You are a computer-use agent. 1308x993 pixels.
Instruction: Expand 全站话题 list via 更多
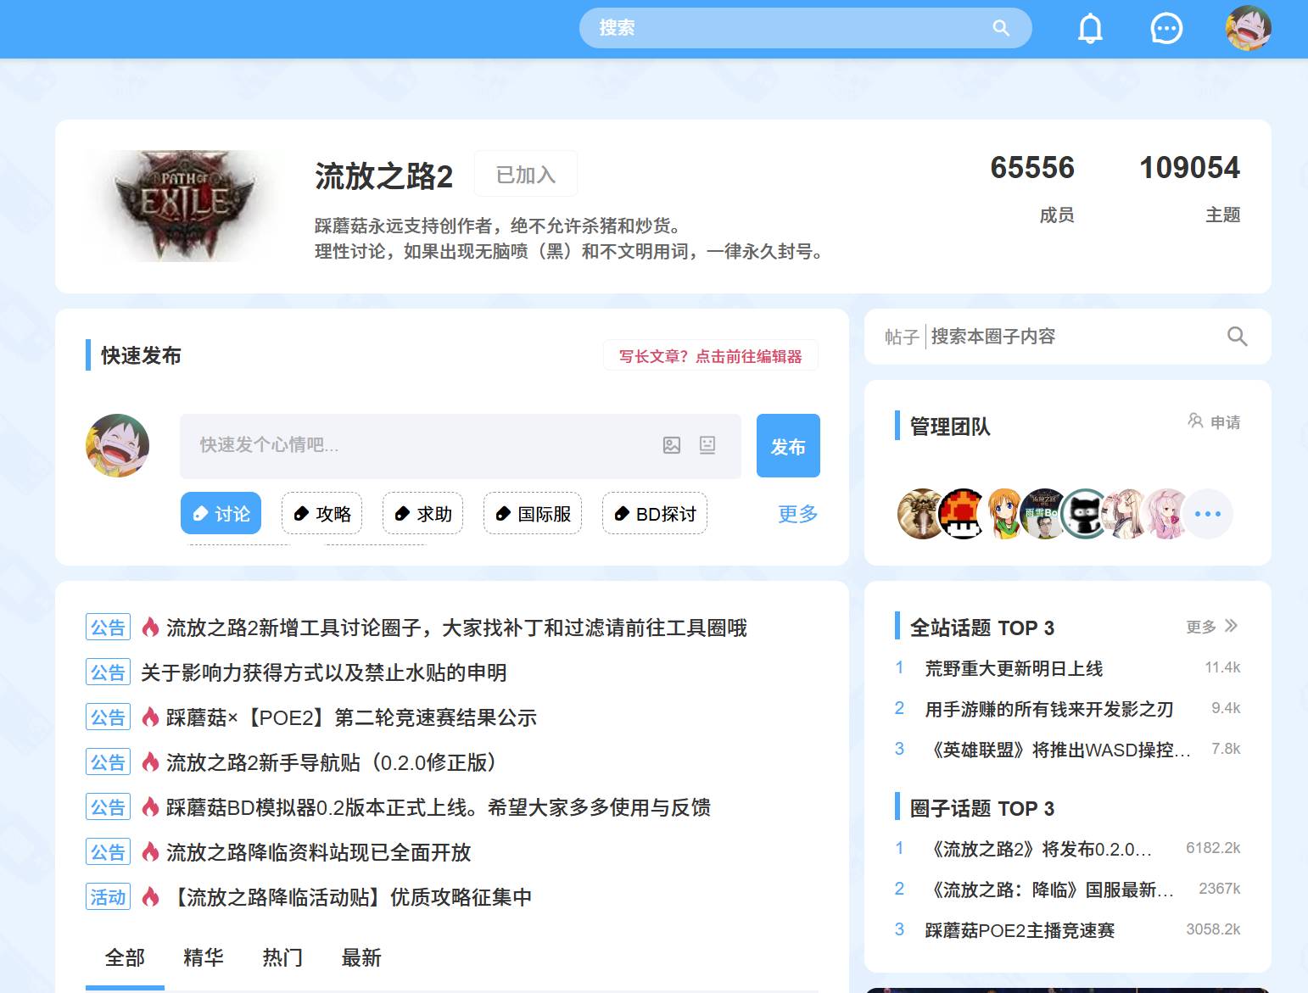(x=1201, y=627)
